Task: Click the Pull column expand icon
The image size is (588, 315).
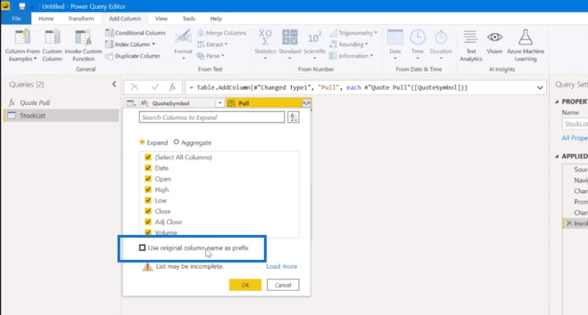Action: click(x=306, y=103)
